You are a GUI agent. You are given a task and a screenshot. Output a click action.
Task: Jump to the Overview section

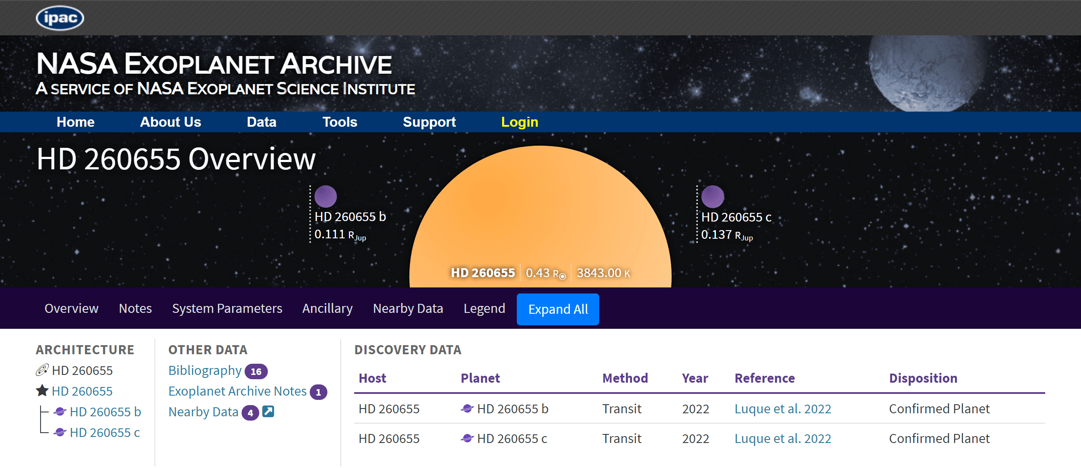72,309
